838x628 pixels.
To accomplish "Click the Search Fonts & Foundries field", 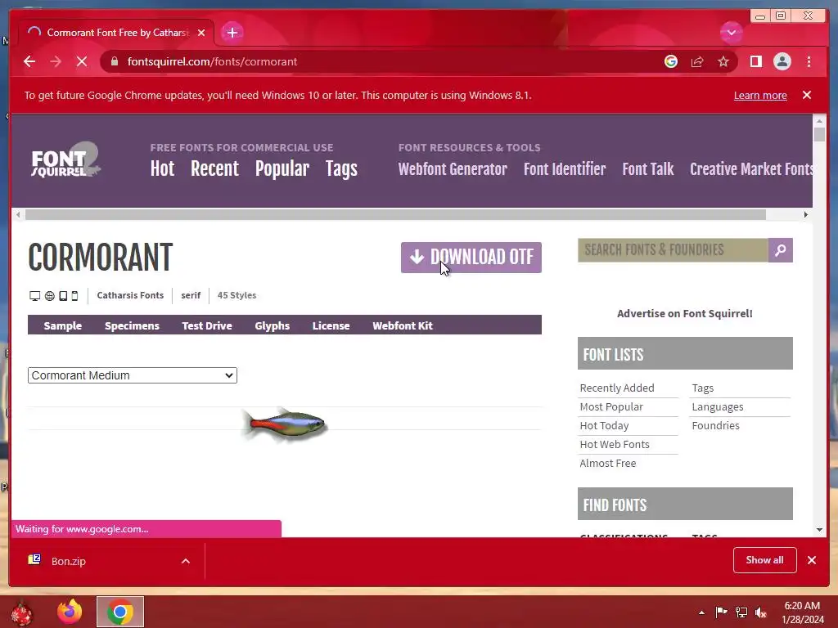I will (673, 250).
